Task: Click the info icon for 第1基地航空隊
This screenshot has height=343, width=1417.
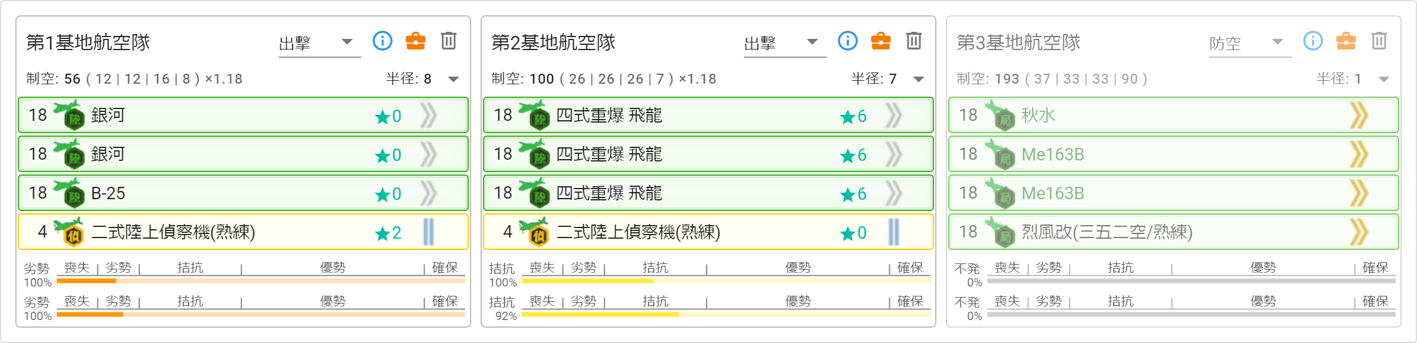Action: [383, 41]
